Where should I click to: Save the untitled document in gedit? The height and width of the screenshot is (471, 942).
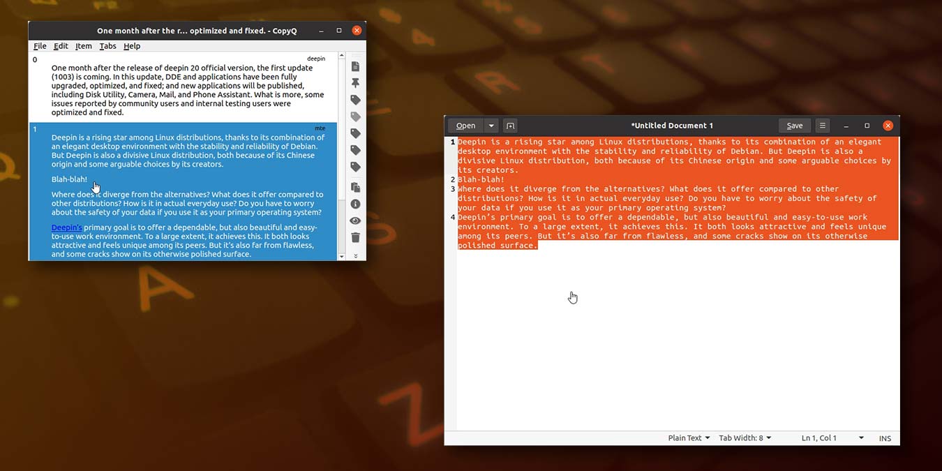pos(794,126)
